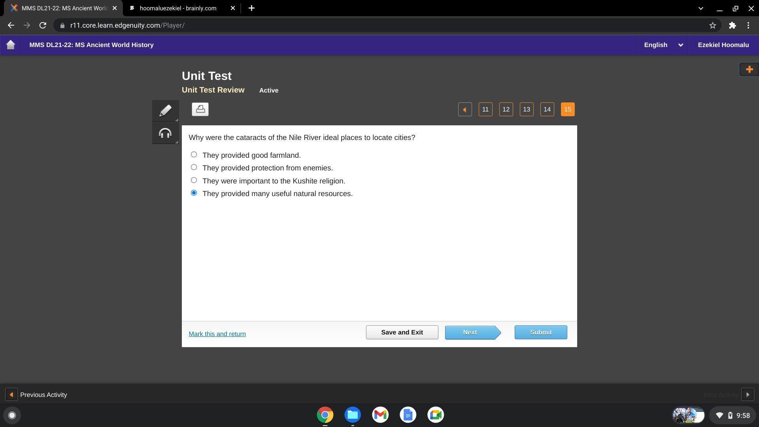Open the headphones audio tool

click(165, 133)
